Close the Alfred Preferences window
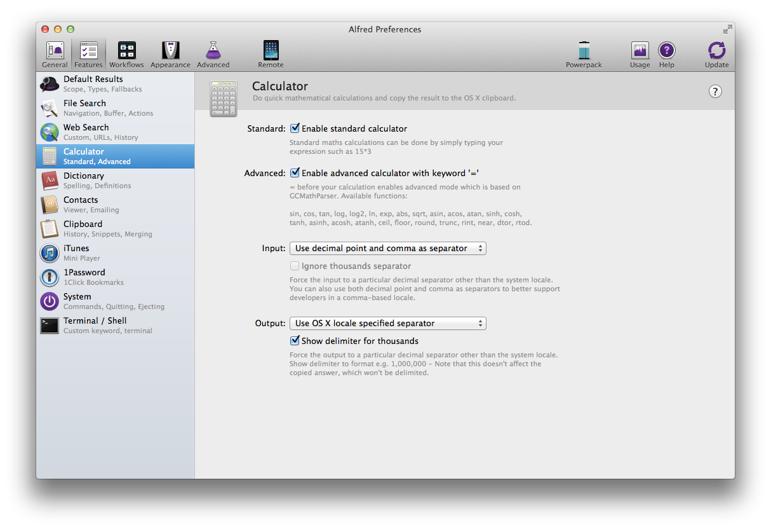The height and width of the screenshot is (529, 771). (x=45, y=29)
